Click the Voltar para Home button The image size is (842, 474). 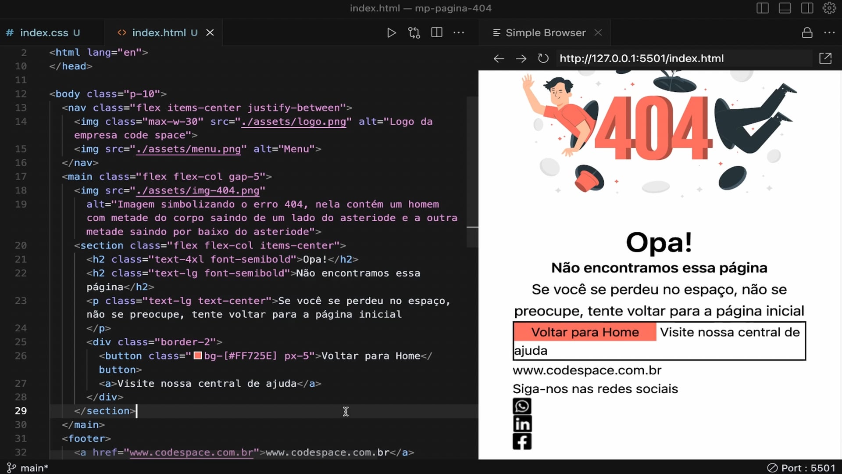pos(585,332)
